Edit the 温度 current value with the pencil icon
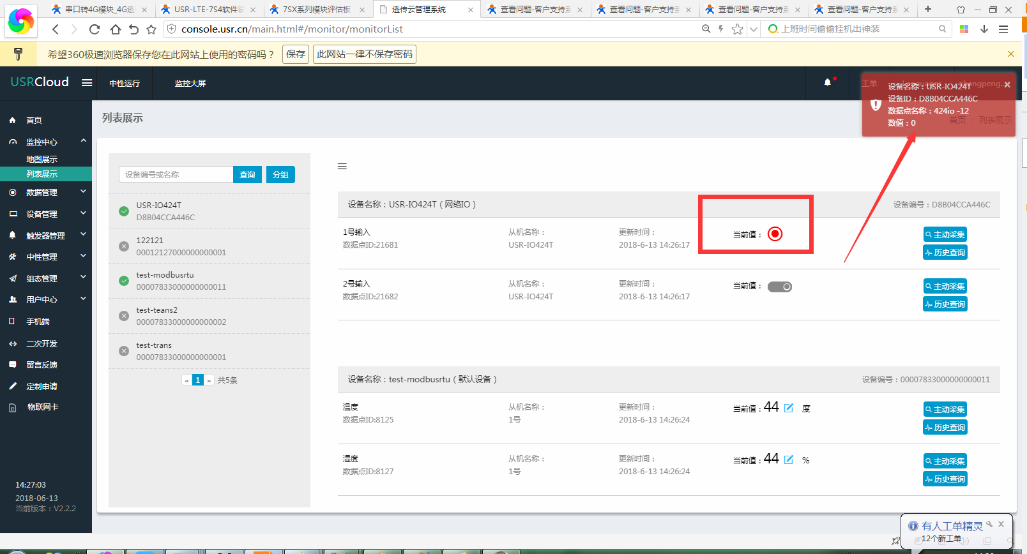1027x554 pixels. 789,408
